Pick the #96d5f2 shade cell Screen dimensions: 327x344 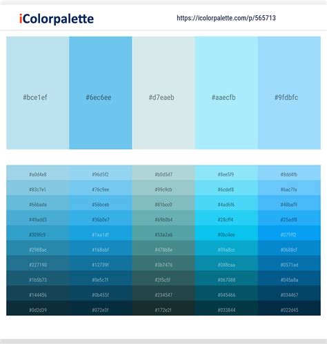101,173
